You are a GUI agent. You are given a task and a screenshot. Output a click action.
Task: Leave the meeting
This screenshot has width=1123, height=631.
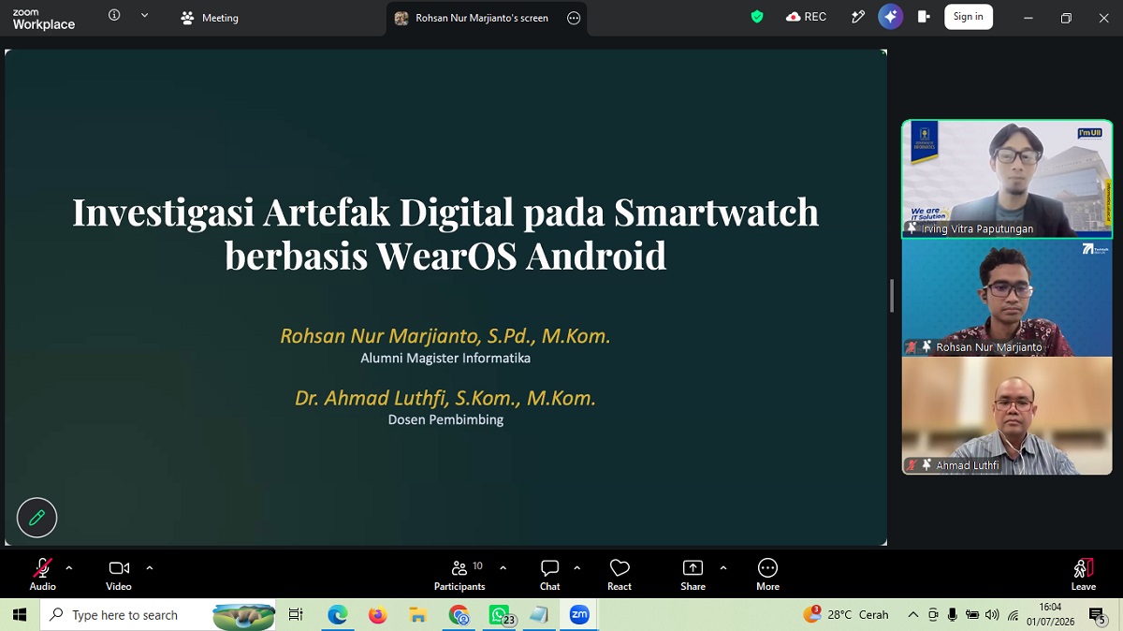click(x=1084, y=574)
